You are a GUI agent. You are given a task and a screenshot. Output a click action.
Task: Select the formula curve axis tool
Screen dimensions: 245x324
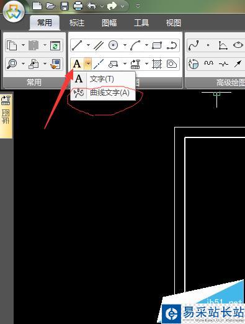point(223,45)
